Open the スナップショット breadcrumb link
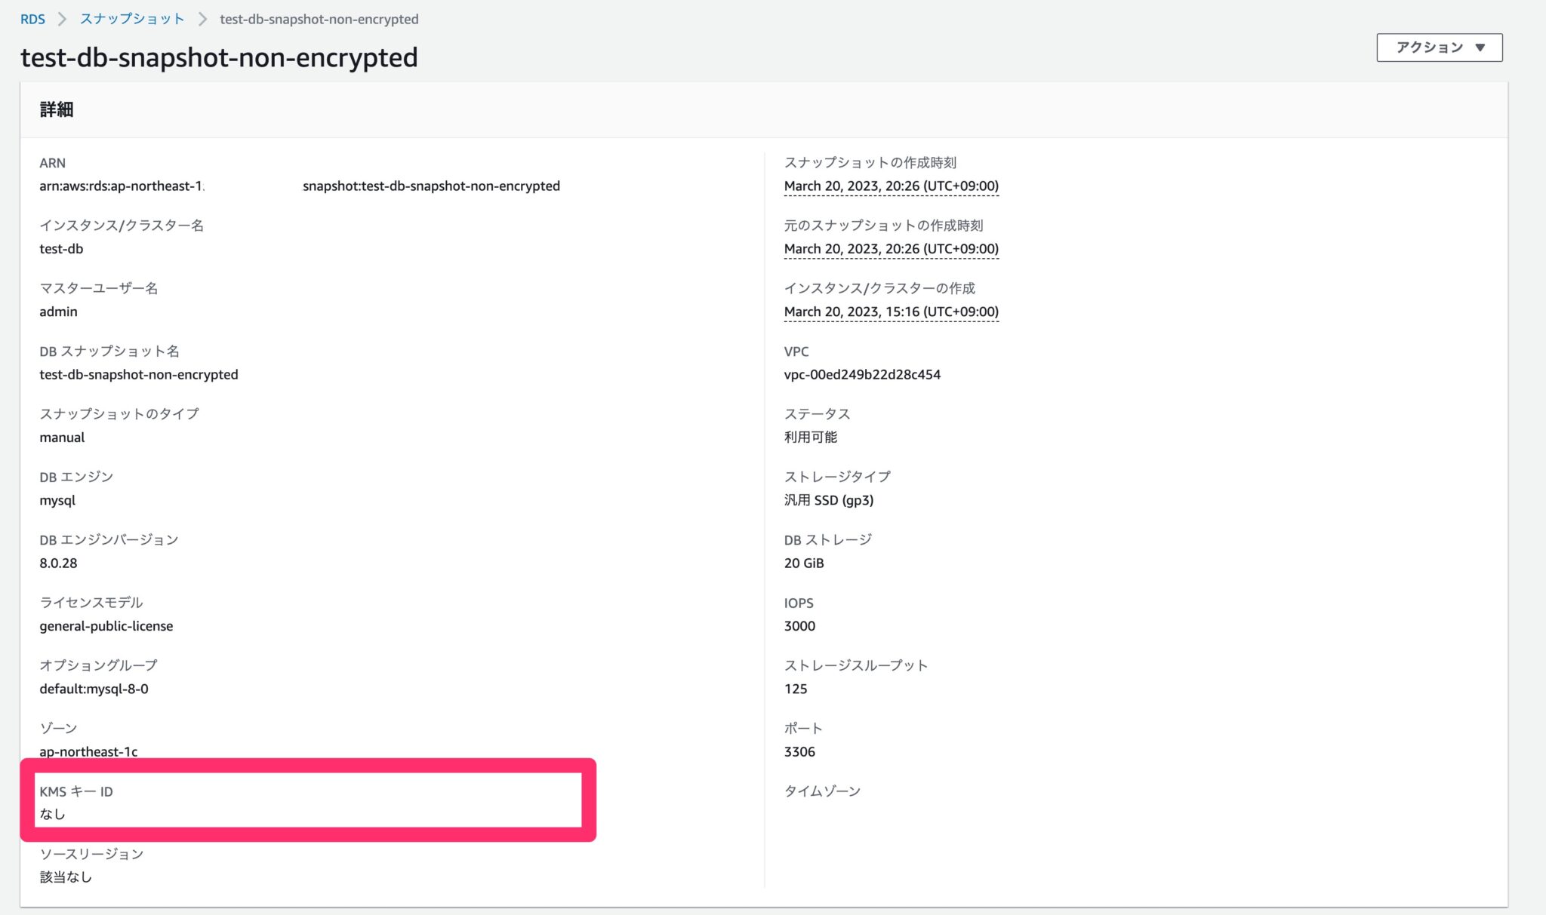This screenshot has width=1546, height=915. tap(131, 19)
